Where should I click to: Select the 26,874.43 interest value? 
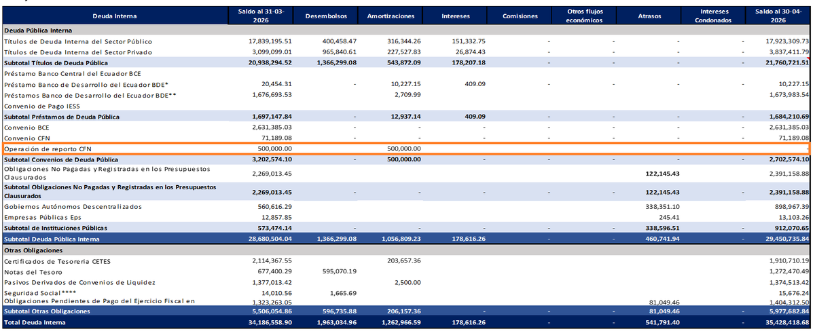(x=469, y=52)
